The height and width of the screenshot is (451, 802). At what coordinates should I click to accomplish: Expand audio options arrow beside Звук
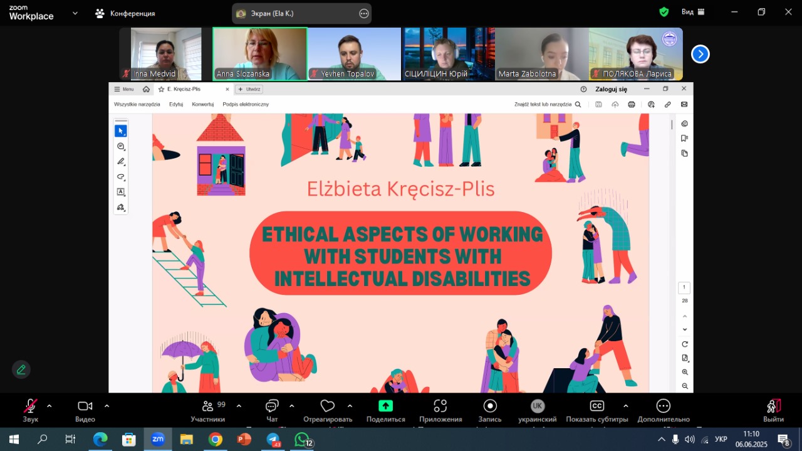pos(49,406)
